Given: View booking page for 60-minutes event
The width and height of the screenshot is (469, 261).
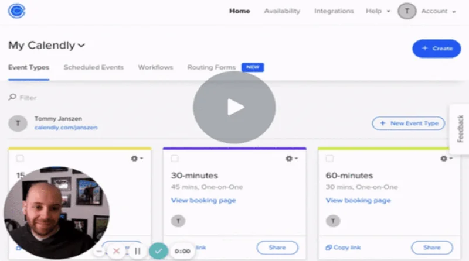Looking at the screenshot, I should [x=358, y=200].
